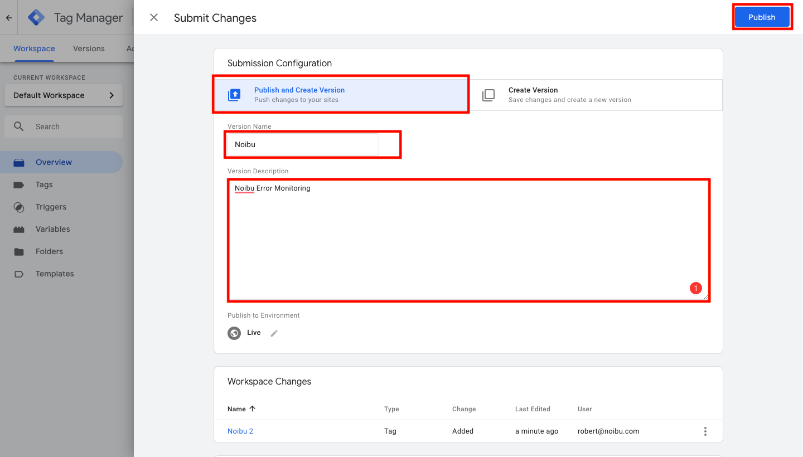Switch to the Versions tab
The width and height of the screenshot is (803, 457).
[x=89, y=48]
